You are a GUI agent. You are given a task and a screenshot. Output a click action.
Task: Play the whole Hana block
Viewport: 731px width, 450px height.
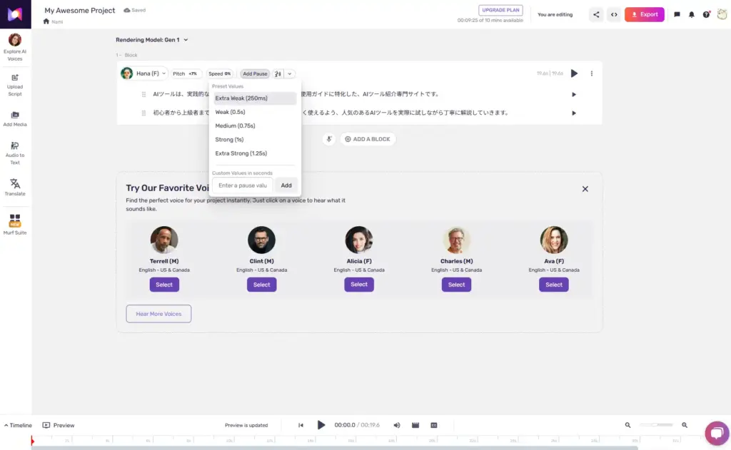[x=575, y=73]
